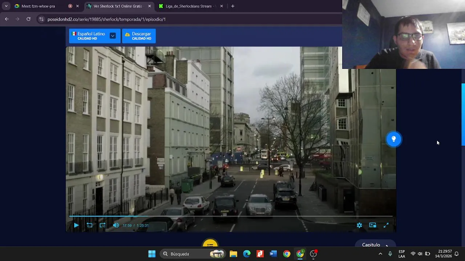This screenshot has width=465, height=261.
Task: Click the blue lightbulb button
Action: click(393, 139)
